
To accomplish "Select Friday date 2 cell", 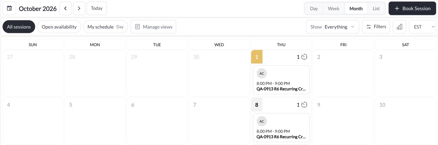I will click(343, 73).
